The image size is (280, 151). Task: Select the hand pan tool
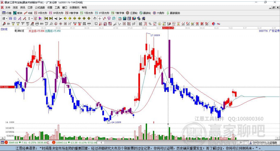pyautogui.click(x=95, y=19)
